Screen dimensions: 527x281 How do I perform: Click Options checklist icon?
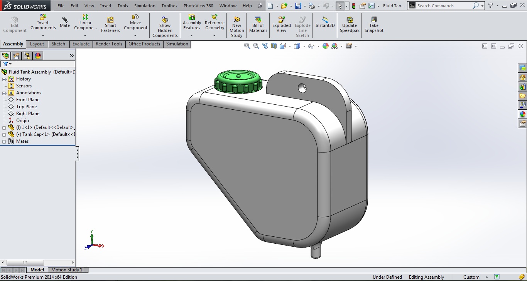[x=371, y=6]
